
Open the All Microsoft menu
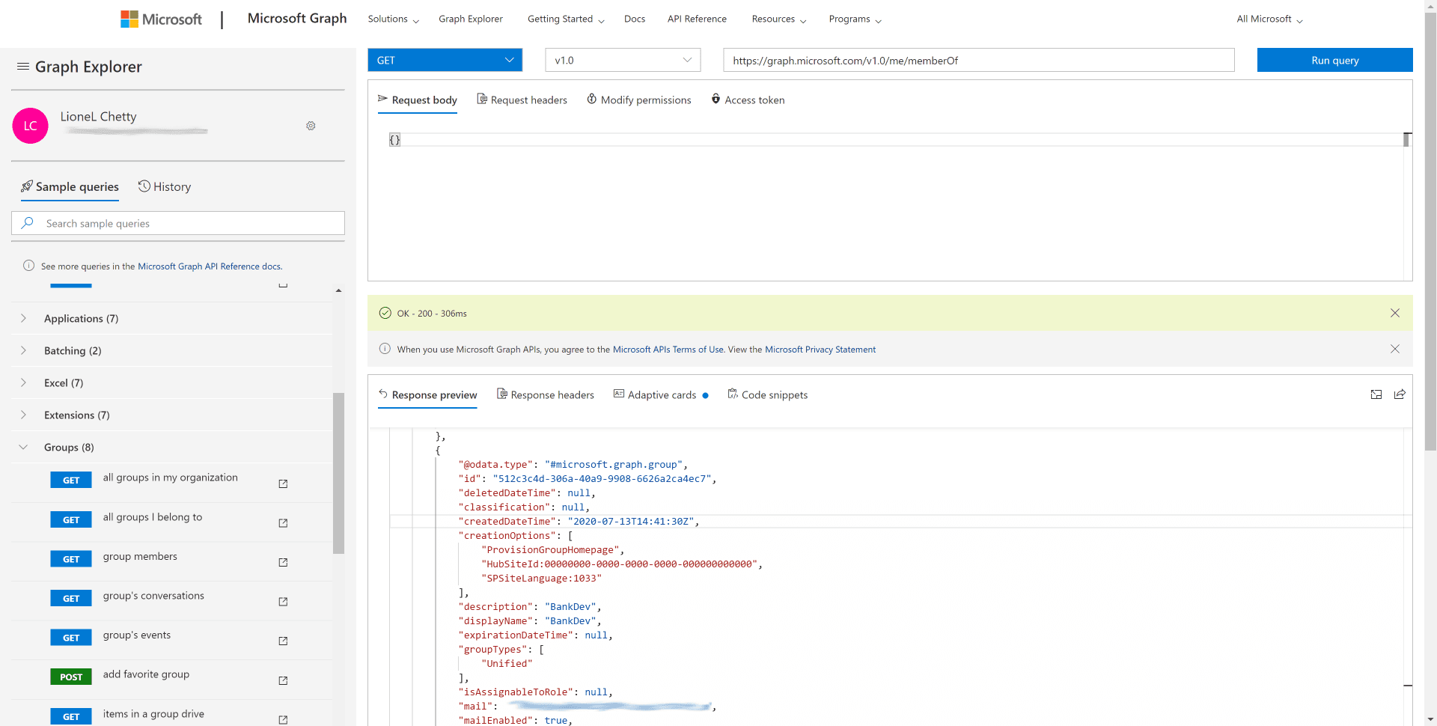pos(1269,19)
